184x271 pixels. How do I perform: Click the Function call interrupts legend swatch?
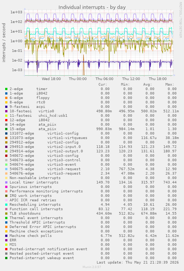coord(6,209)
